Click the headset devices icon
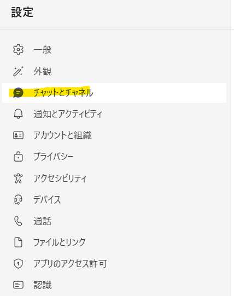Screen dimensions: 234x296 point(19,199)
